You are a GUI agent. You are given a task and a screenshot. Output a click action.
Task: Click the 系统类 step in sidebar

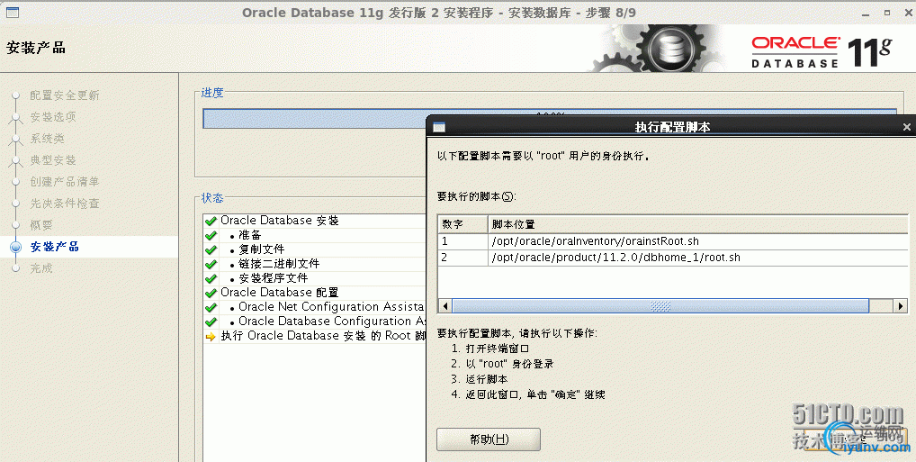click(x=48, y=139)
